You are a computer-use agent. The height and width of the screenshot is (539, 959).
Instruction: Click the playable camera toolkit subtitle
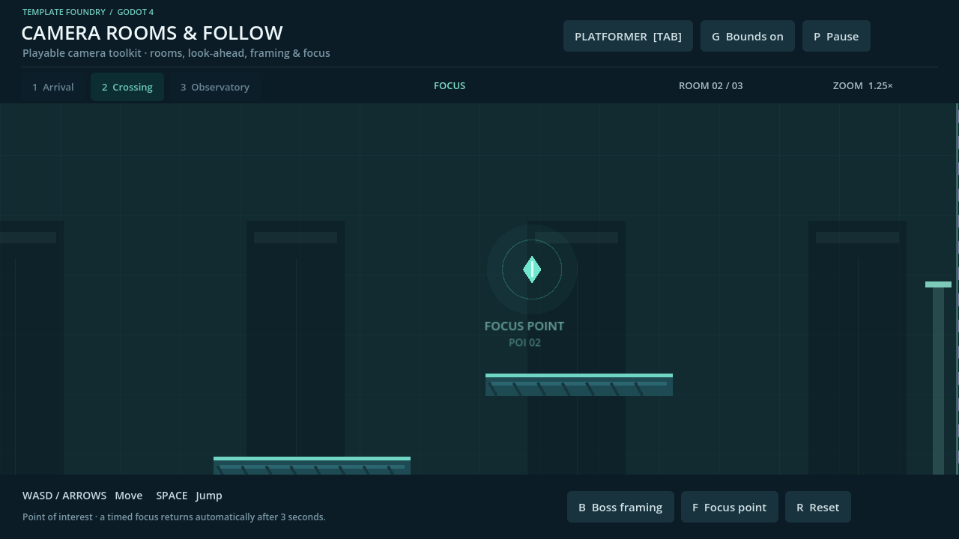click(176, 53)
